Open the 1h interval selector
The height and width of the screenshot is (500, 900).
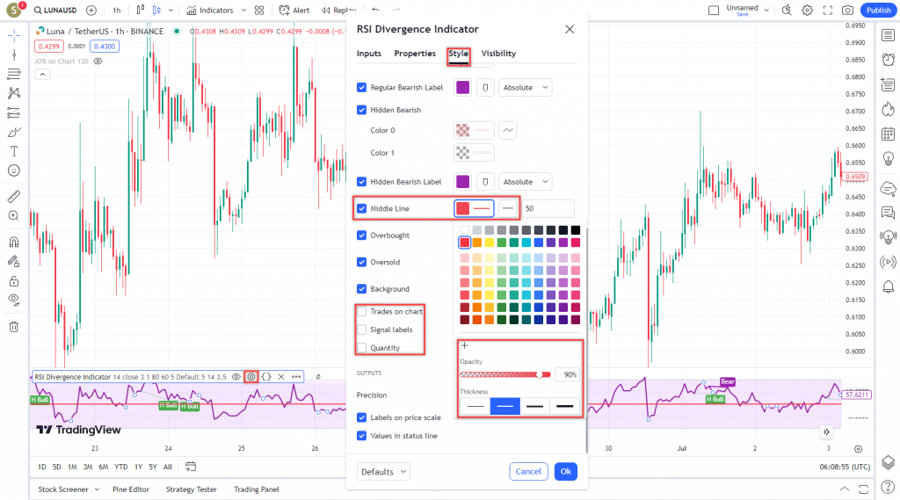coord(117,11)
